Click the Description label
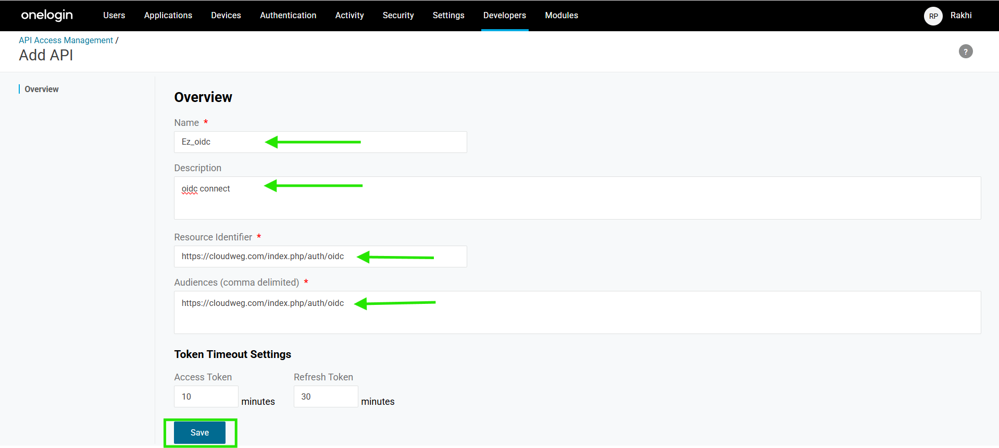Screen dimensions: 999x448 point(197,168)
